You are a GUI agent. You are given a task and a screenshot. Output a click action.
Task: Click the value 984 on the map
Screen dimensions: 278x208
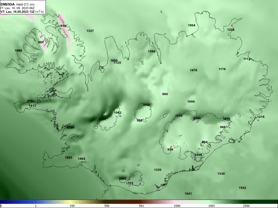pos(165,94)
